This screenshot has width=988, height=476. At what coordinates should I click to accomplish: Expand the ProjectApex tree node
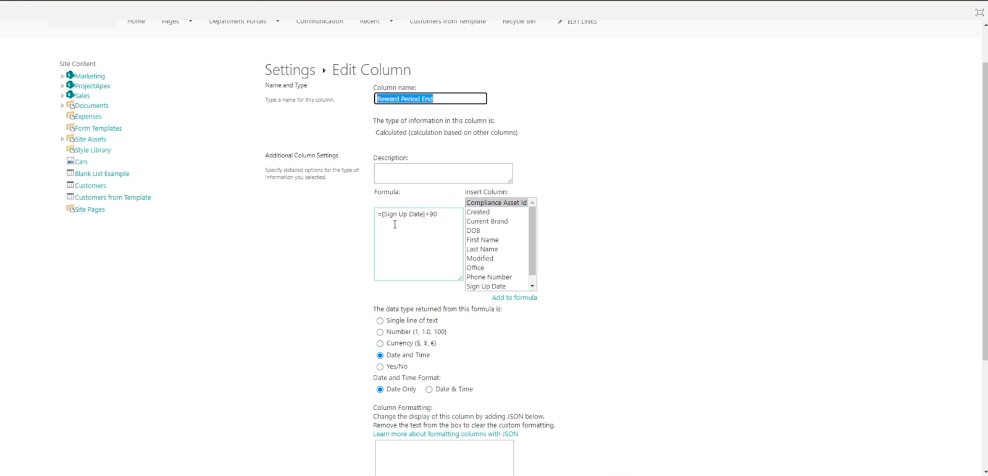(x=62, y=86)
